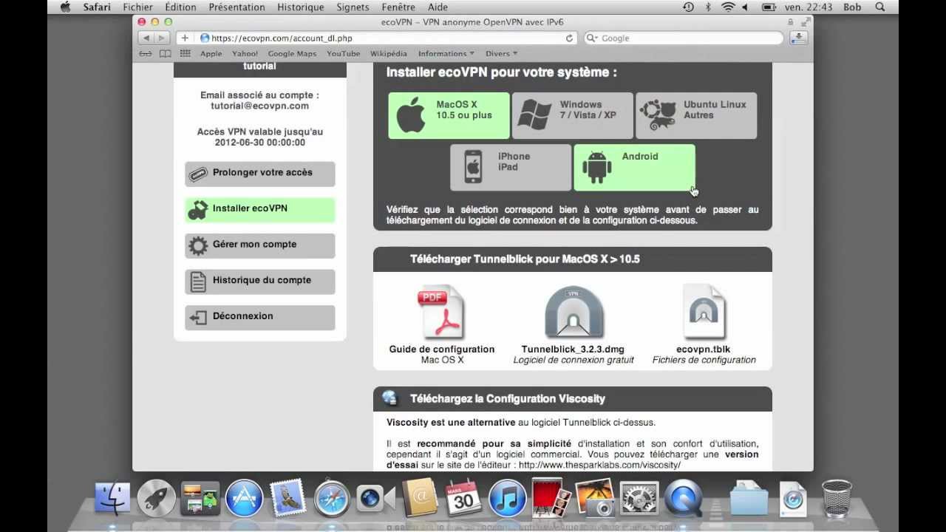Open the YouTube bookmark

pyautogui.click(x=344, y=54)
